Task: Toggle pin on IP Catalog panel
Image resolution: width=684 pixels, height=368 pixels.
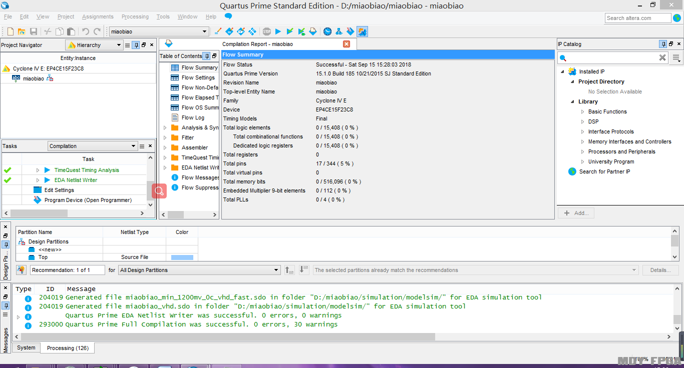Action: [x=663, y=44]
